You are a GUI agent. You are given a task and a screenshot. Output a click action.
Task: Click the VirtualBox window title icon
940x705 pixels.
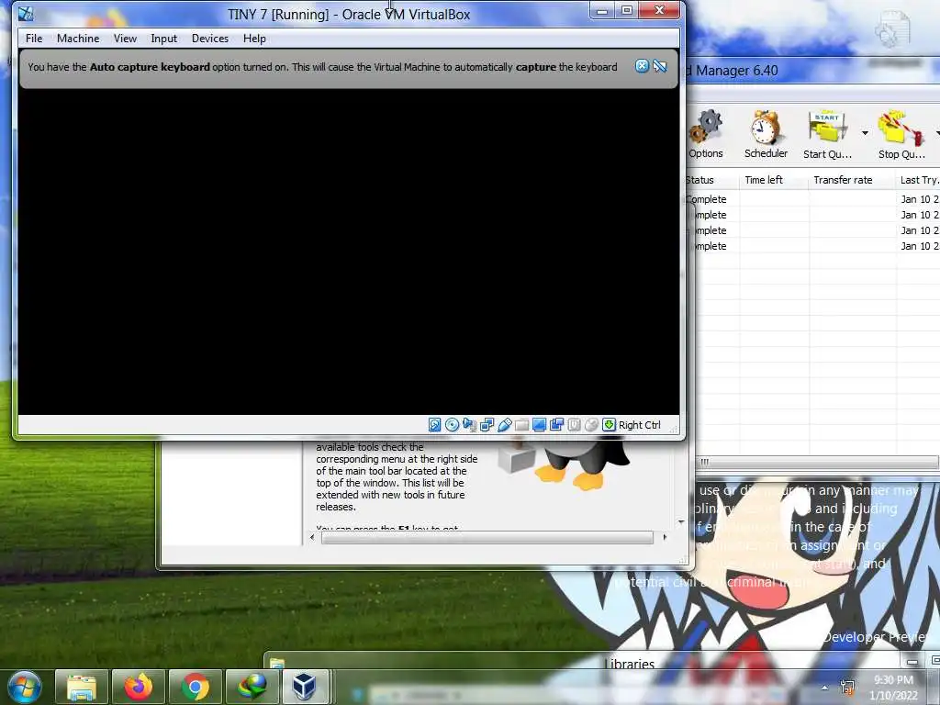tap(26, 13)
